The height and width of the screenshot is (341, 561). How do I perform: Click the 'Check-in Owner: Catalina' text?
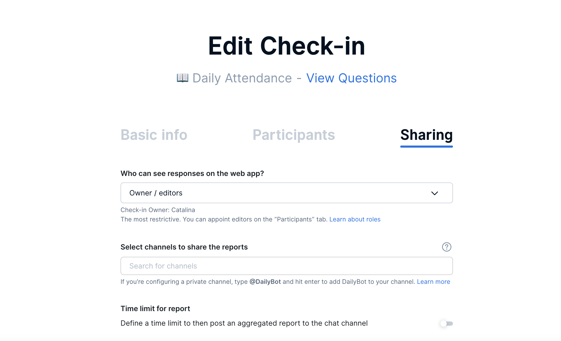(158, 210)
